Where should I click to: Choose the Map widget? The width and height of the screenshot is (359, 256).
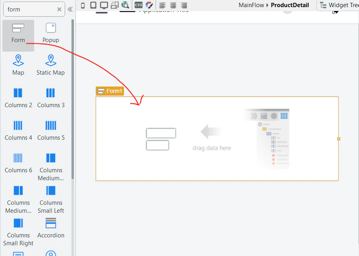point(18,65)
